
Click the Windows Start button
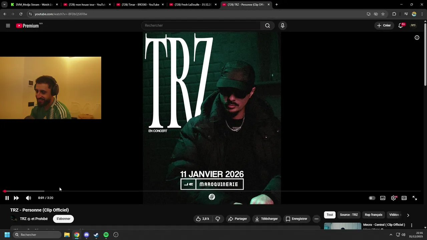pyautogui.click(x=7, y=235)
